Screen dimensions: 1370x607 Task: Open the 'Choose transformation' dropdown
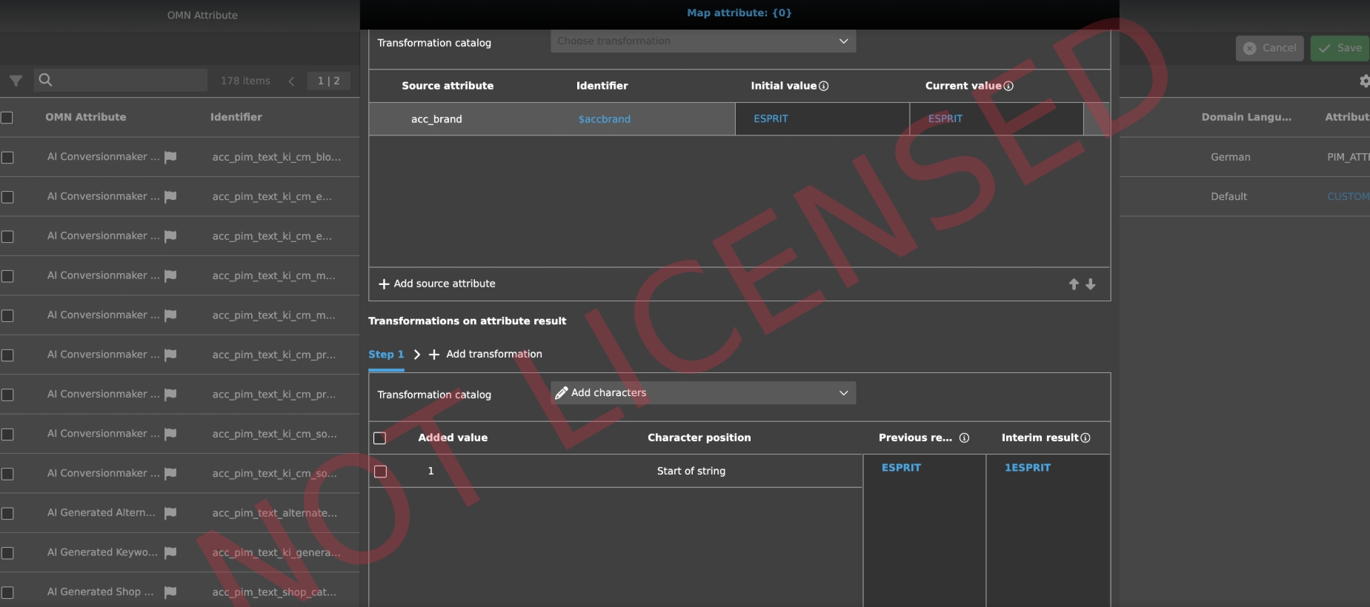point(702,41)
